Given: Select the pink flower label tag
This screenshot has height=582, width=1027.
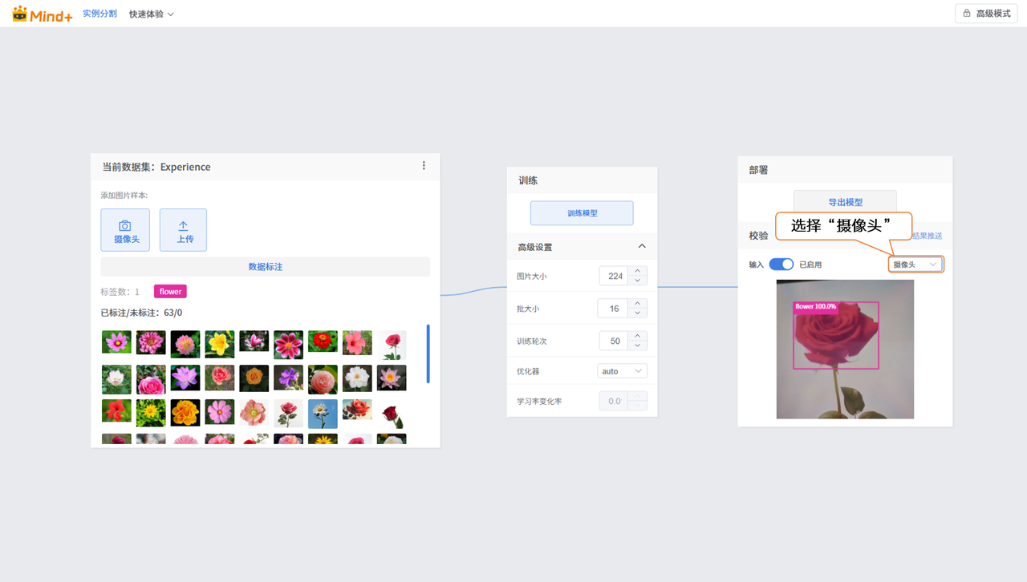Looking at the screenshot, I should tap(170, 292).
